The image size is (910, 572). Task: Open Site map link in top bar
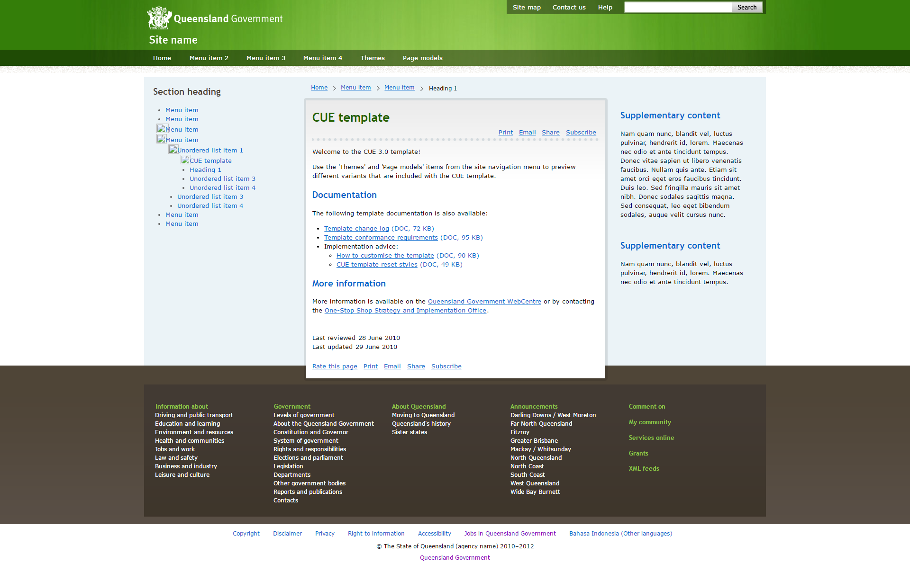(526, 7)
